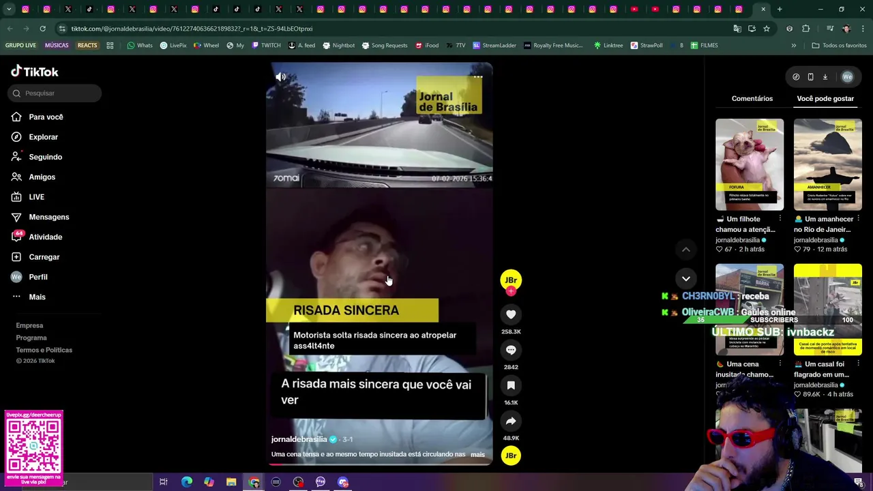Image resolution: width=873 pixels, height=491 pixels.
Task: Open the Chrome extensions puzzle icon
Action: click(x=805, y=29)
